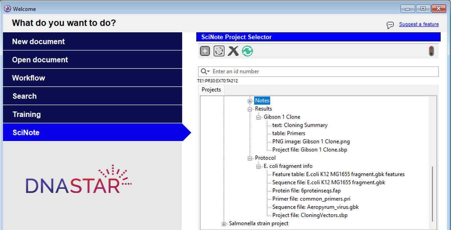
Task: Select Sequence file: E.coli K12 MG1655 fragment.gbk
Action: click(x=329, y=182)
